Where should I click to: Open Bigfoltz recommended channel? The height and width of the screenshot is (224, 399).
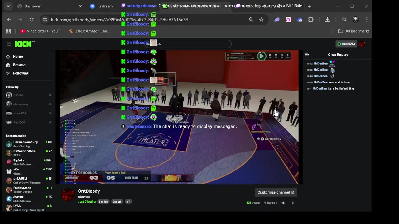click(29, 162)
